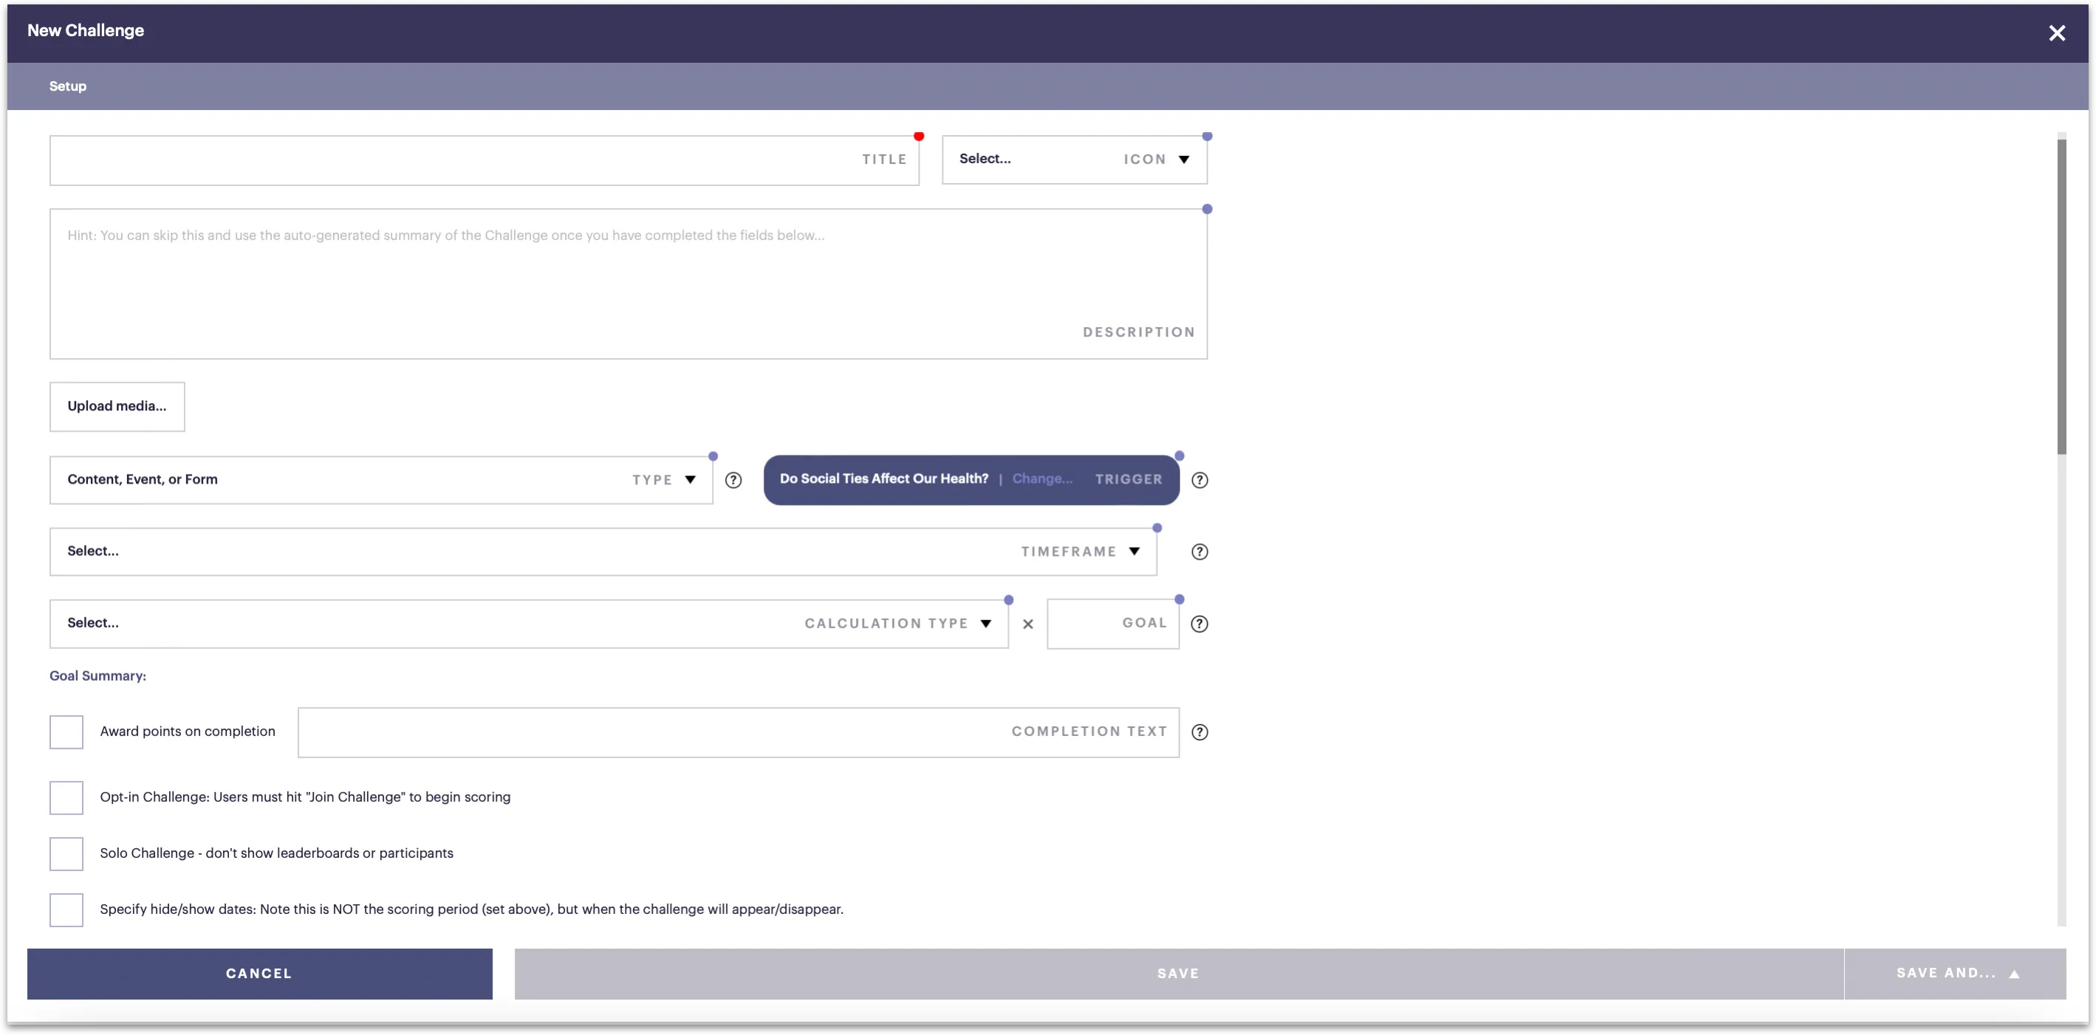
Task: Click the help icon beside Timeframe
Action: (x=1199, y=552)
